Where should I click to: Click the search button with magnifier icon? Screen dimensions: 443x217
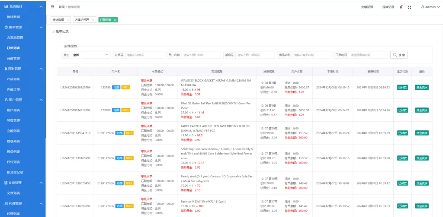(398, 55)
